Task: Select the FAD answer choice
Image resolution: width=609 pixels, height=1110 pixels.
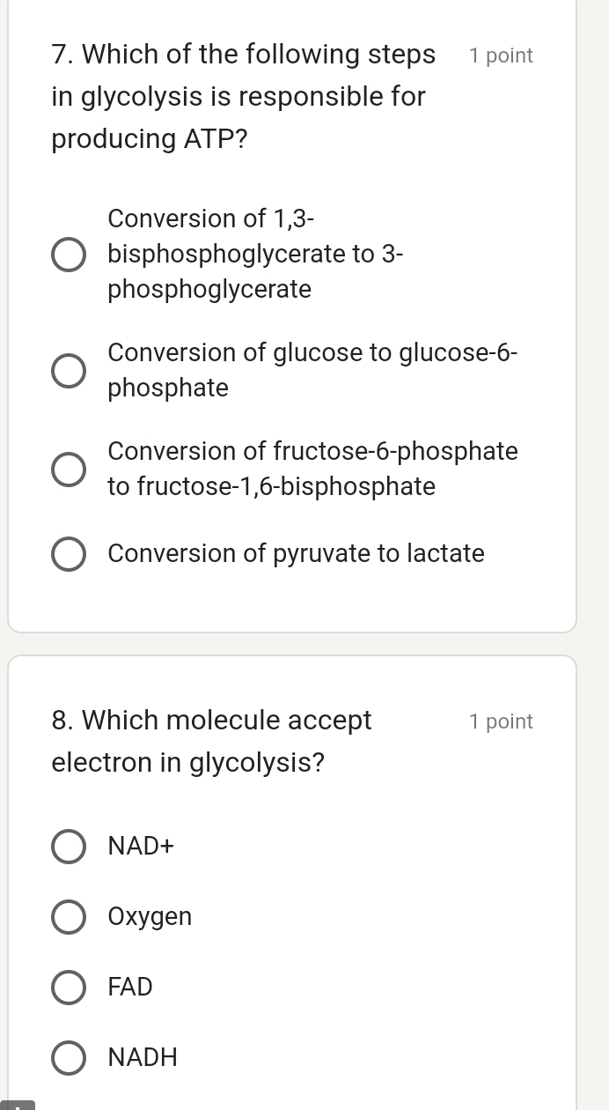Action: click(69, 987)
